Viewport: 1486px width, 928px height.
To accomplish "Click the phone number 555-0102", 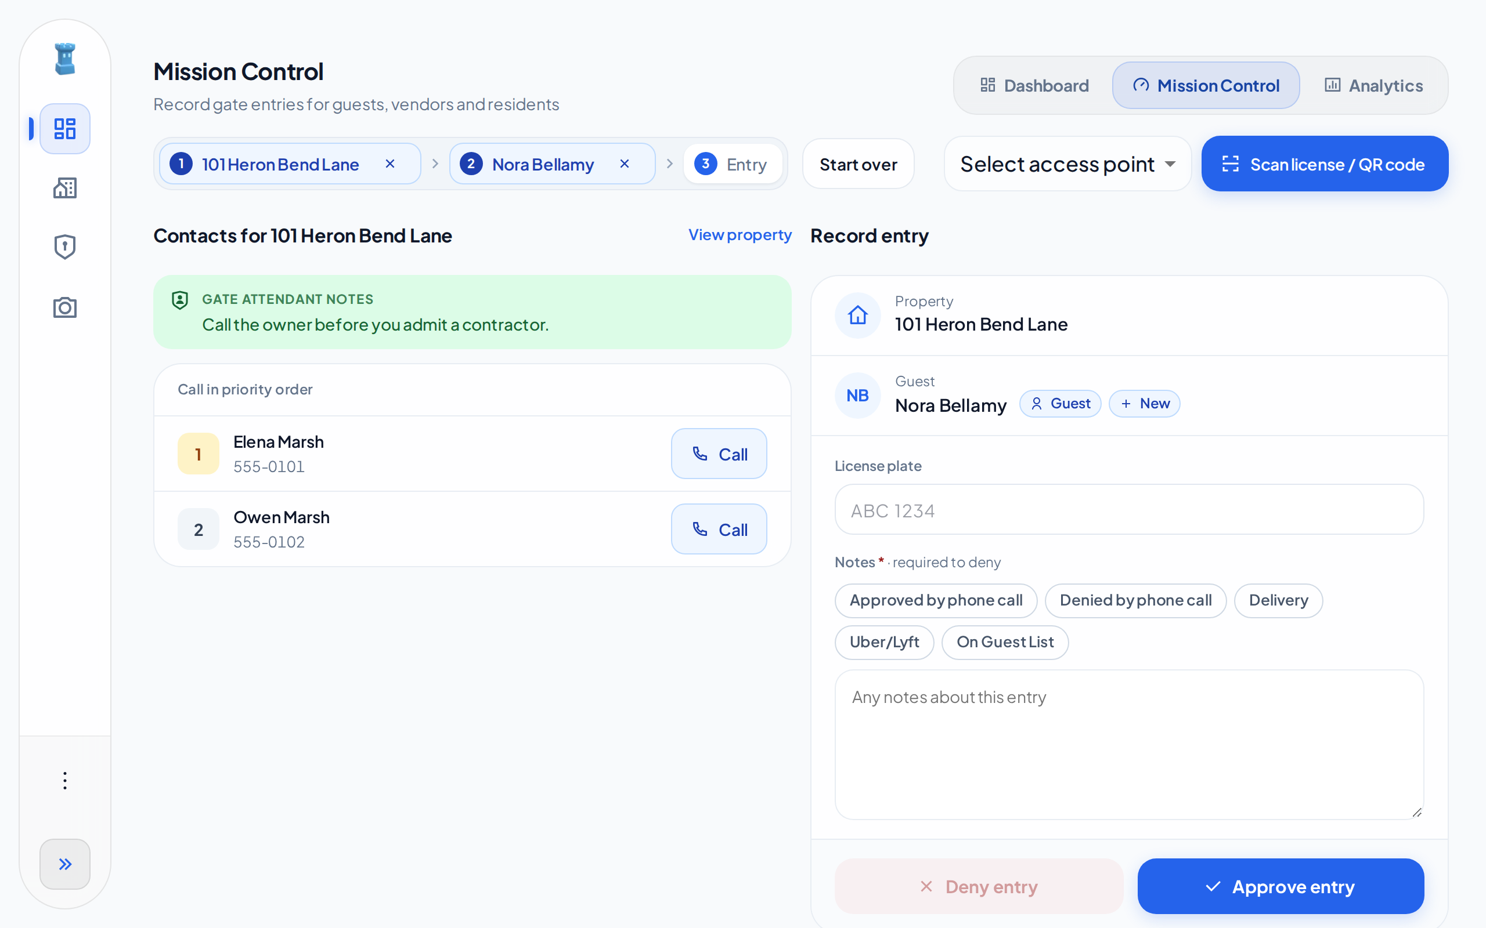I will 269,542.
